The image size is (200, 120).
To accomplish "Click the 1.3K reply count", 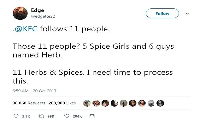I will click(x=26, y=116).
